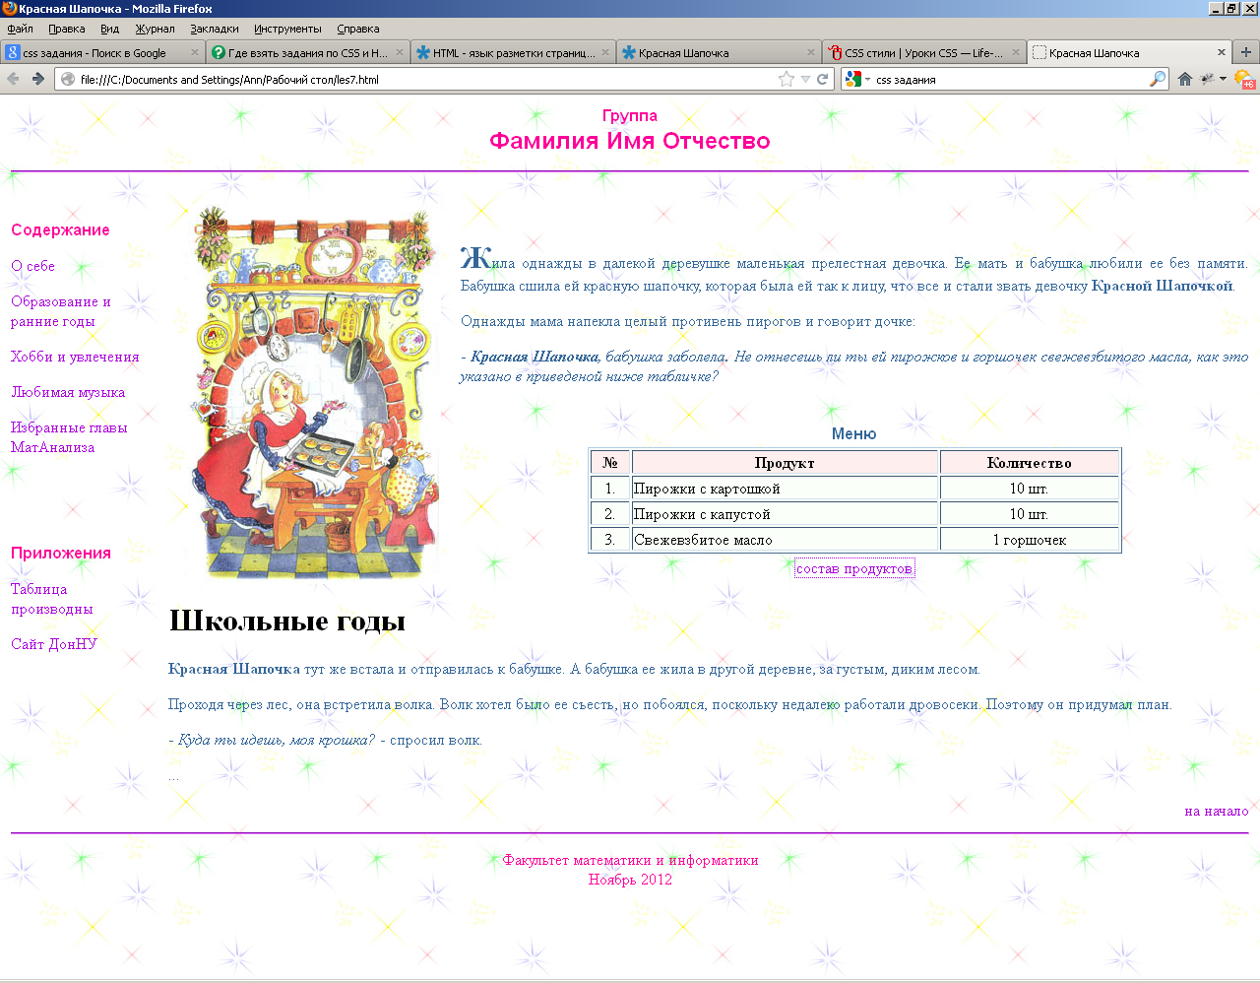Open the Журнал menu
1260x983 pixels.
(155, 29)
